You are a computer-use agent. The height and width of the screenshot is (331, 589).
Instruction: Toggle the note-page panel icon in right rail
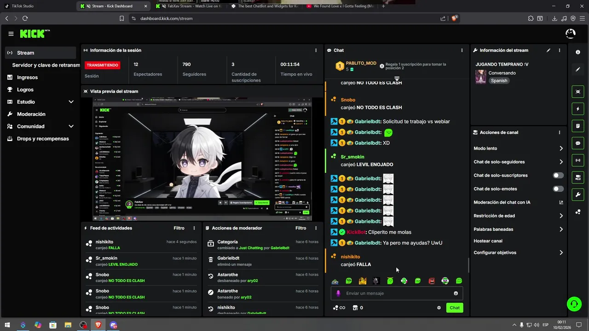(578, 126)
